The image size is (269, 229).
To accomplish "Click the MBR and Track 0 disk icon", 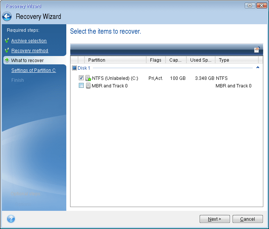I will pos(88,86).
